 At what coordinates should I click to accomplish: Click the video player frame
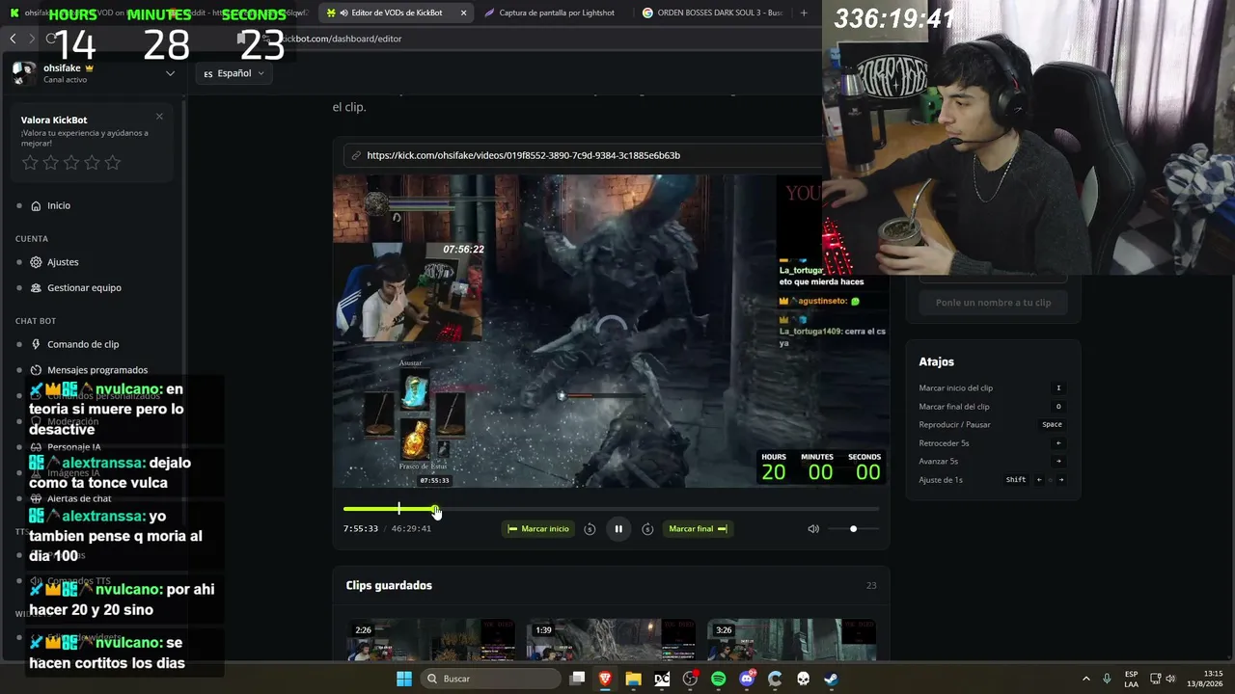pyautogui.click(x=611, y=331)
